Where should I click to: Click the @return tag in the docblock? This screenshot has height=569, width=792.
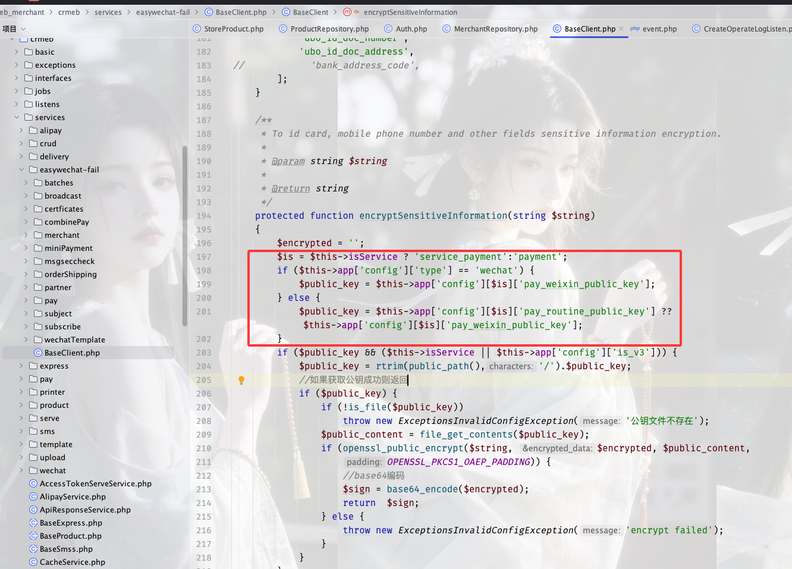tap(291, 188)
